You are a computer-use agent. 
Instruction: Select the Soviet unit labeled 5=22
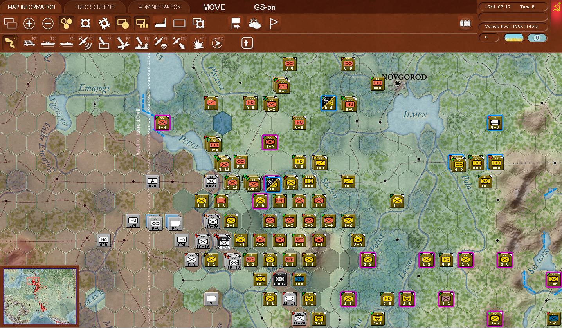232,183
